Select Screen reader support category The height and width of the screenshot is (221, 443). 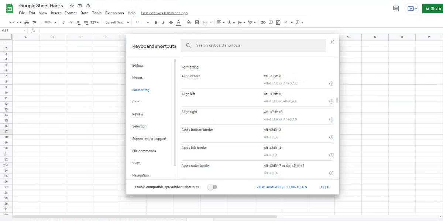[149, 139]
